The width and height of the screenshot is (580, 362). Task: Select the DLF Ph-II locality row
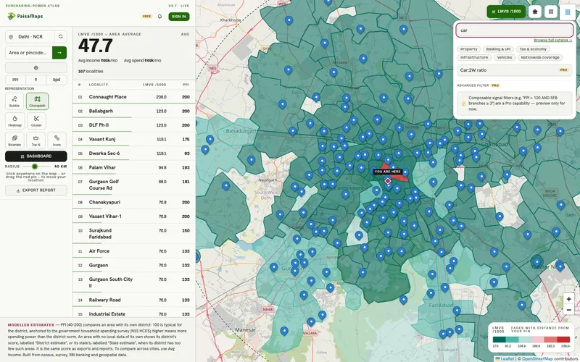[x=133, y=125]
